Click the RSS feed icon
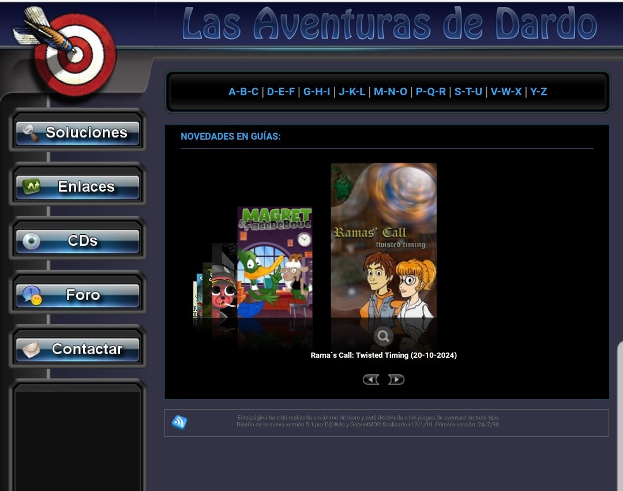The width and height of the screenshot is (623, 491). coord(179,422)
